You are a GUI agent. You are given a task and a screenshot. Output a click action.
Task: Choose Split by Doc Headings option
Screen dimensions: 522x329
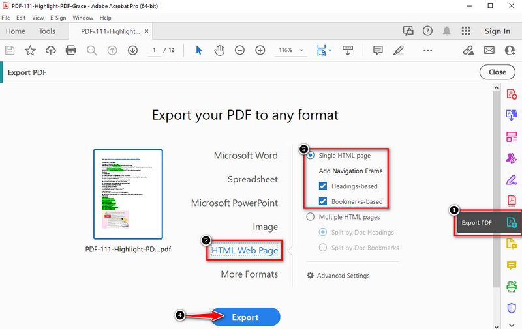[x=323, y=232]
